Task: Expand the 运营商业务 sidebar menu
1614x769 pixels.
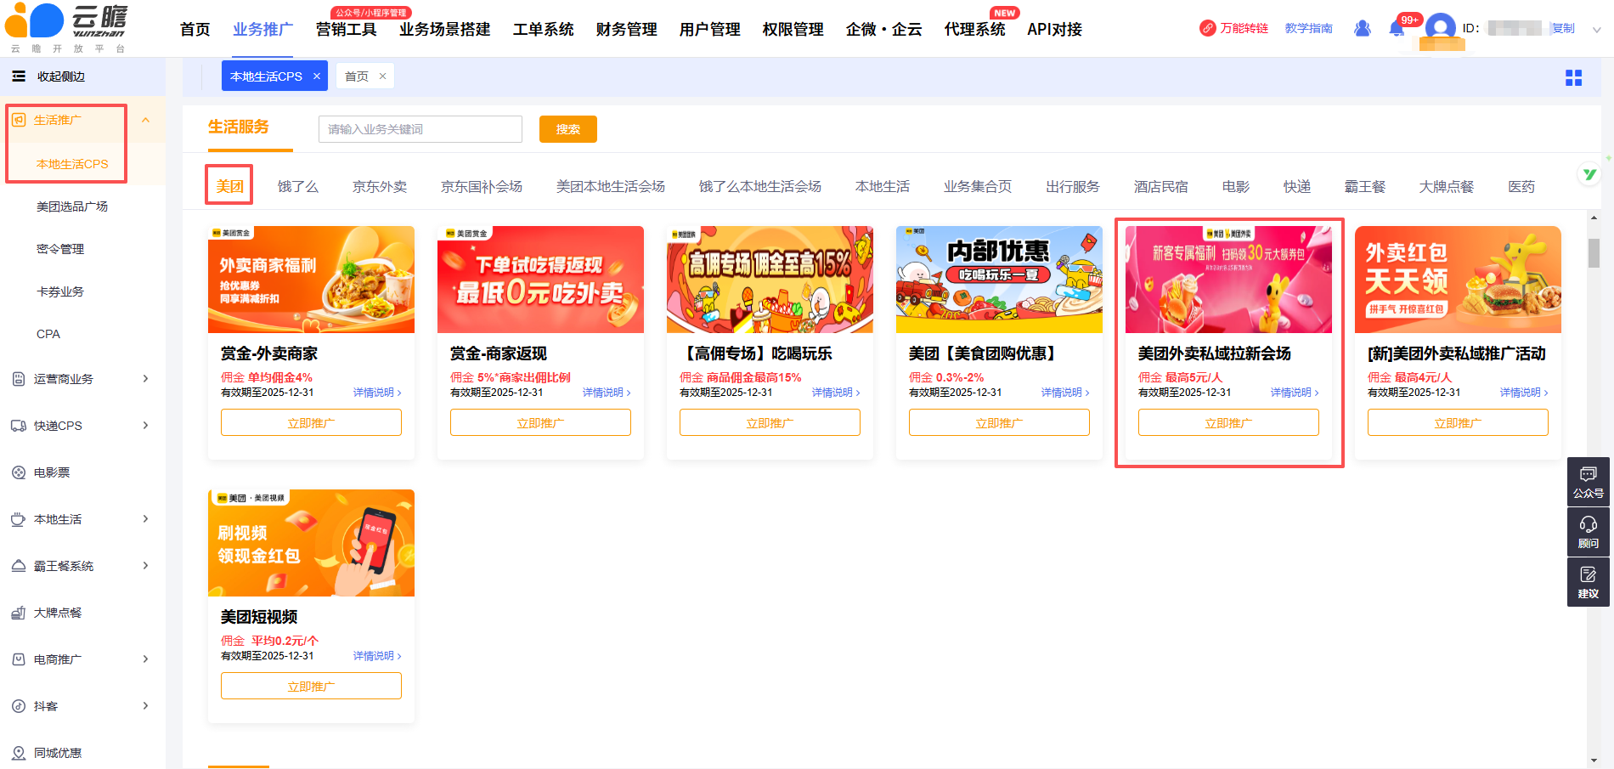Action: coord(146,379)
